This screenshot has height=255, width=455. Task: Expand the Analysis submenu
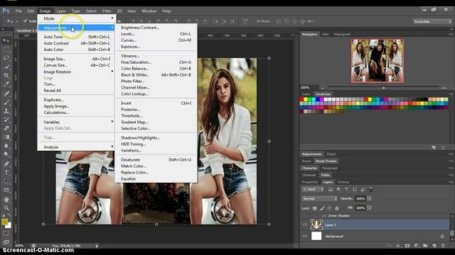(76, 147)
